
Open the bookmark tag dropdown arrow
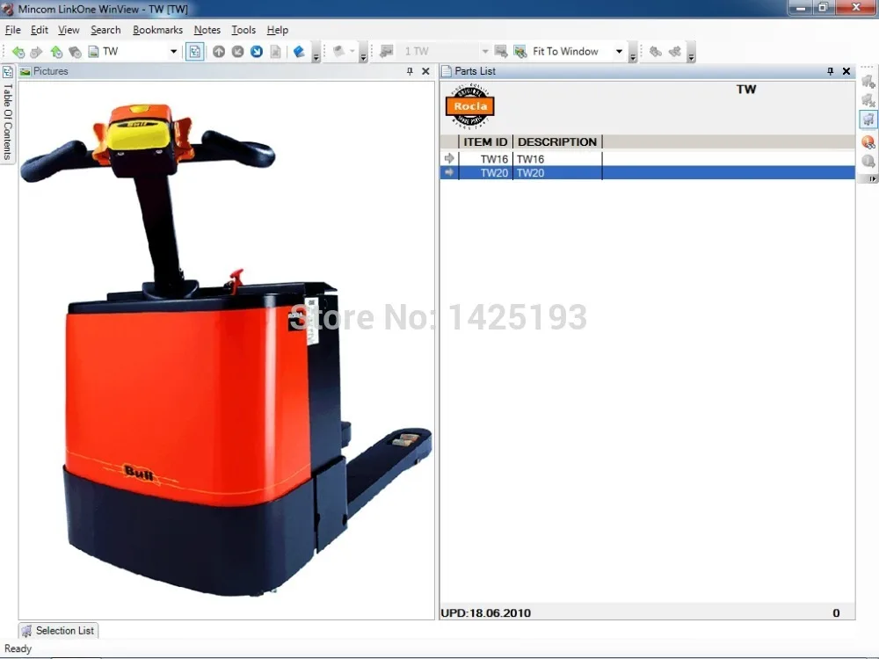pyautogui.click(x=352, y=52)
